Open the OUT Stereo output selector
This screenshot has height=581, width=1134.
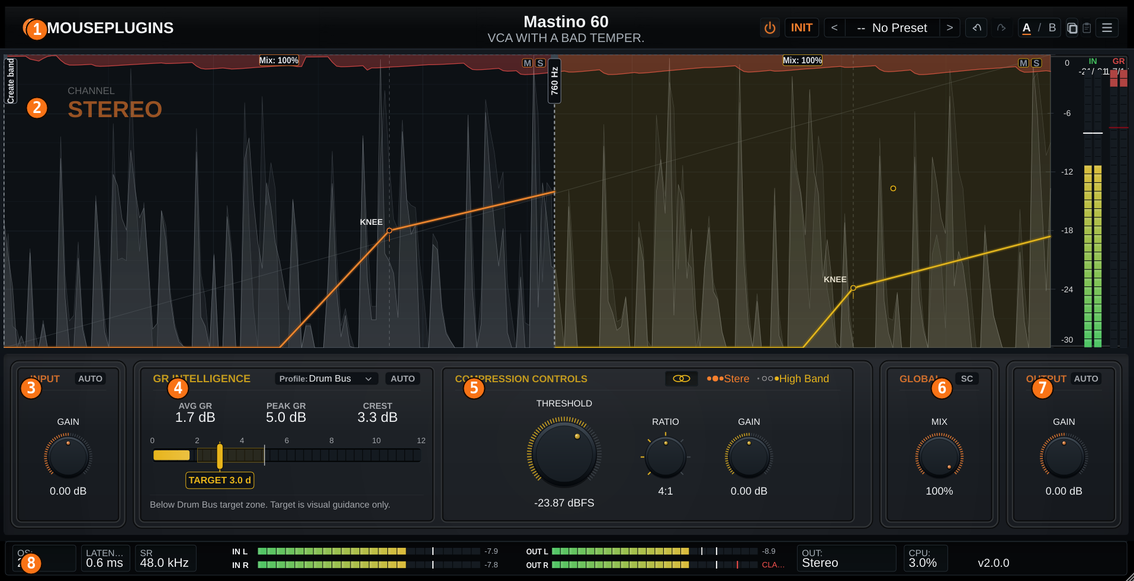click(x=846, y=558)
